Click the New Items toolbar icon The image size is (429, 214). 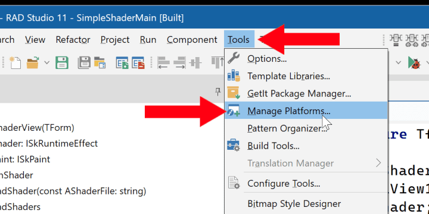15,62
